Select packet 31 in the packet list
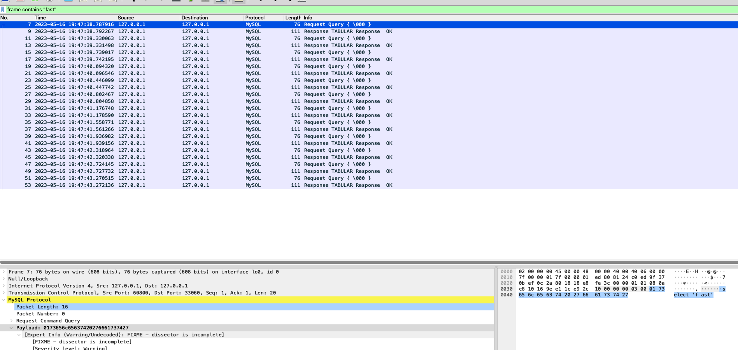Screen dimensions: 738x350 pyautogui.click(x=369, y=108)
